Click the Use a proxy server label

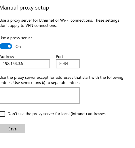point(16,38)
